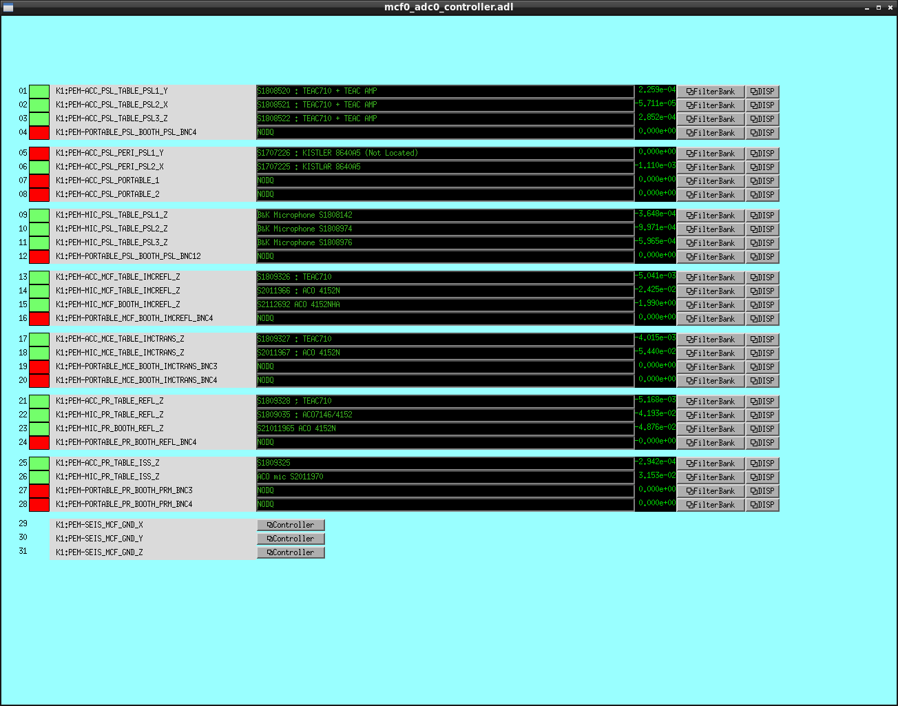Open FilterBank for K1:PEM-ACC_MCE_TABLE_IMCTRANS_Z
898x706 pixels.
(711, 340)
